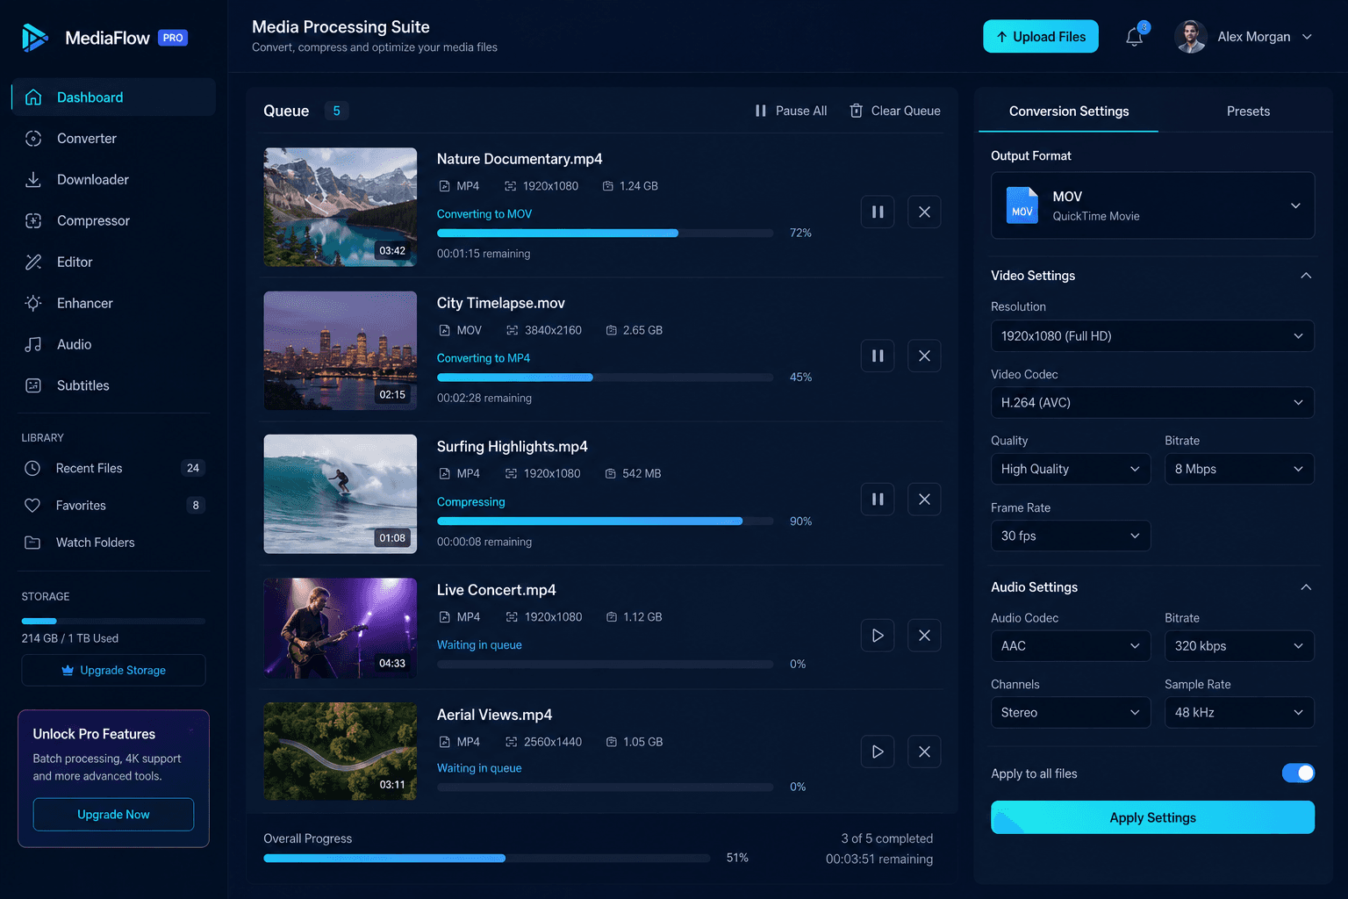Click the Audio music note icon

(x=33, y=344)
